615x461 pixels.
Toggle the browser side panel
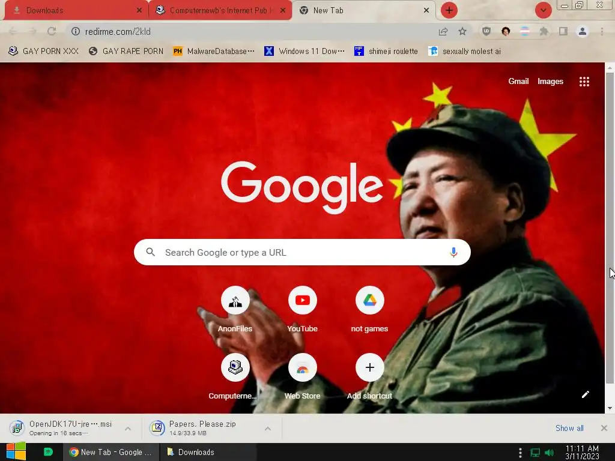563,31
